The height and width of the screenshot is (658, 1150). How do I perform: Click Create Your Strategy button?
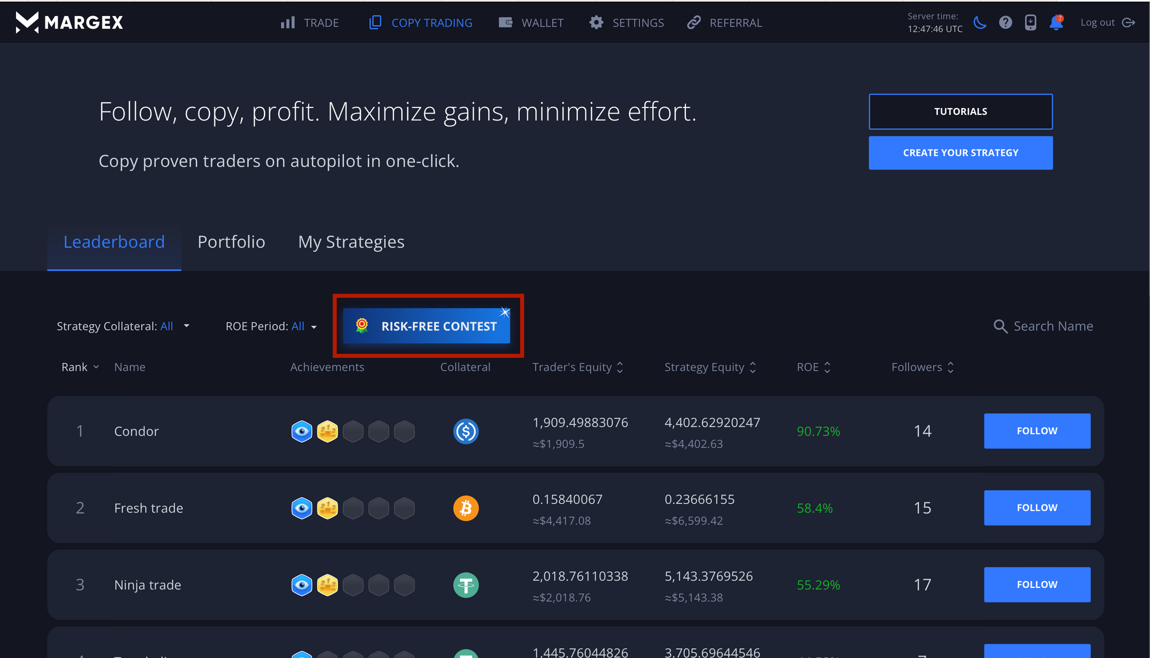tap(961, 153)
